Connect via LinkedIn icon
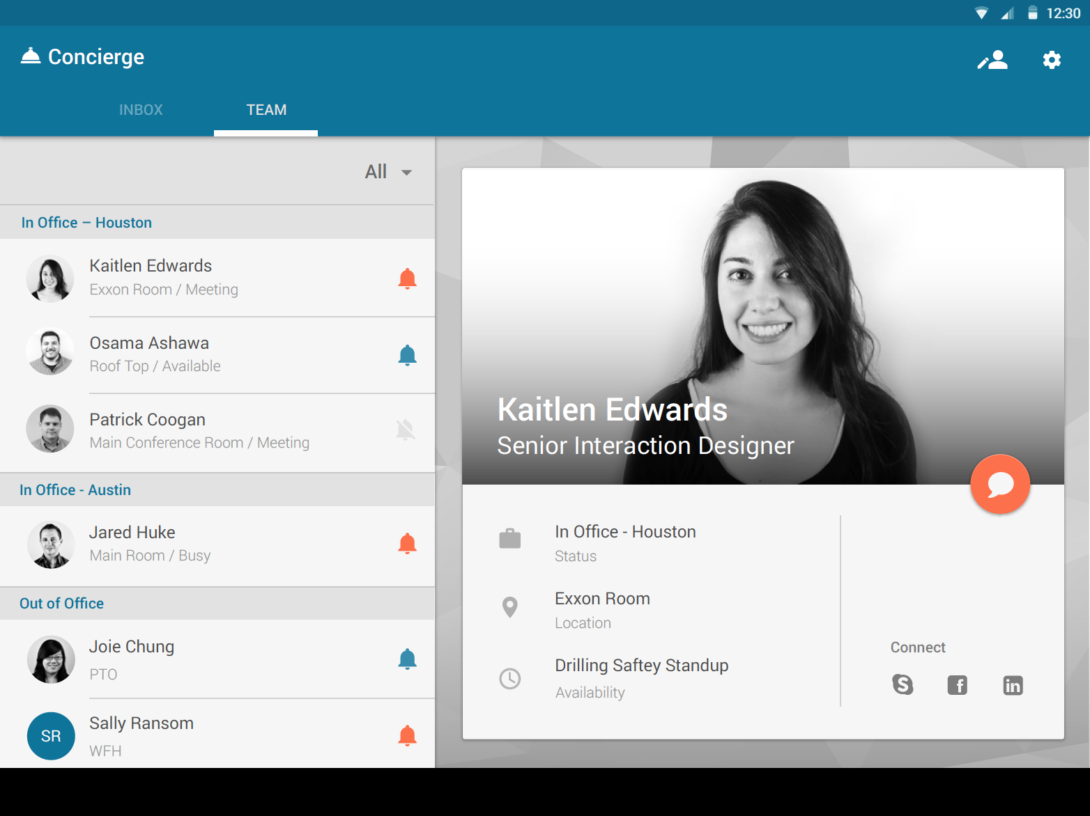The width and height of the screenshot is (1090, 816). click(1013, 685)
